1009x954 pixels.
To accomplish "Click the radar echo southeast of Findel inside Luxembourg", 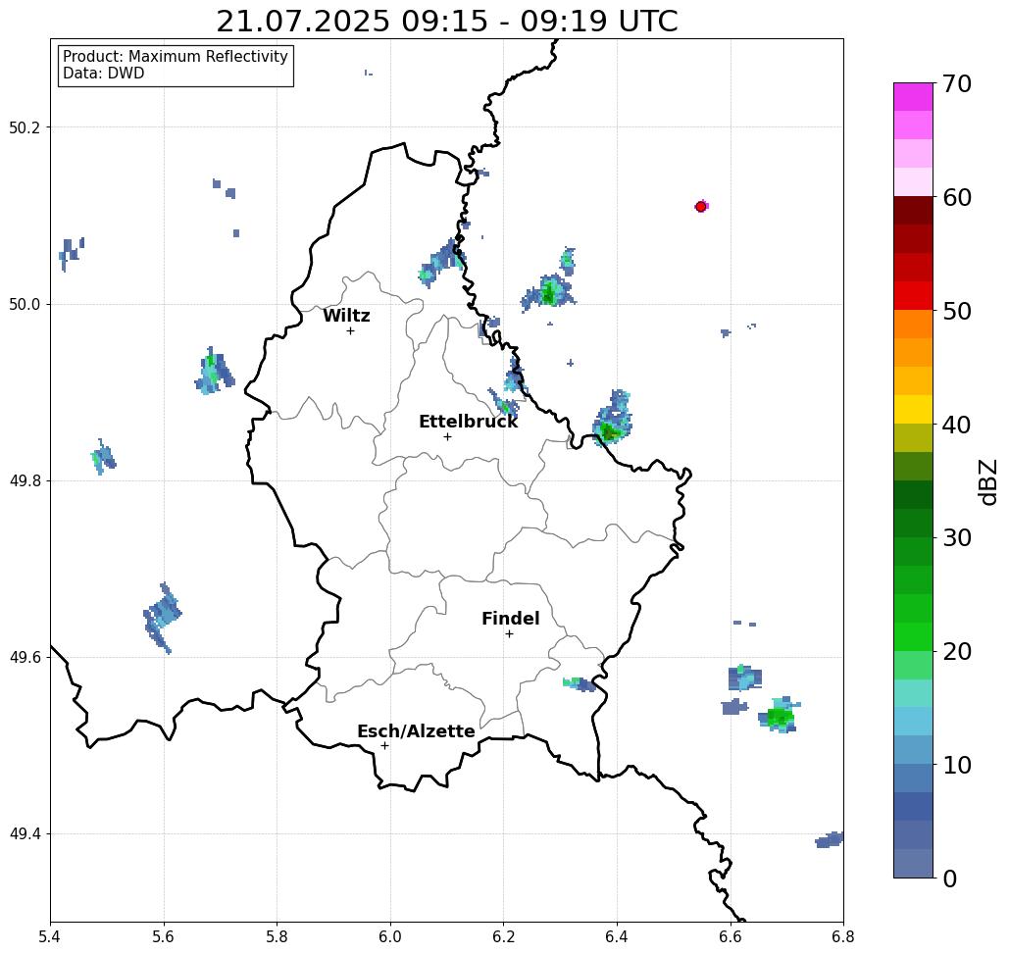I will pyautogui.click(x=580, y=684).
